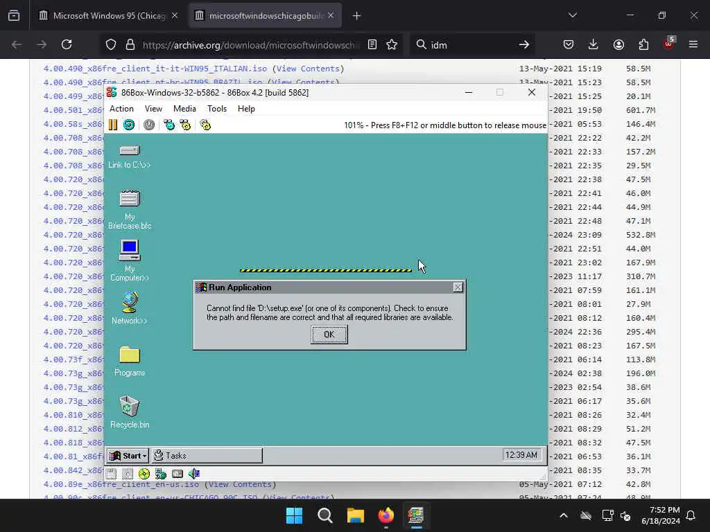Click the second floppy drive status icon

click(x=128, y=474)
